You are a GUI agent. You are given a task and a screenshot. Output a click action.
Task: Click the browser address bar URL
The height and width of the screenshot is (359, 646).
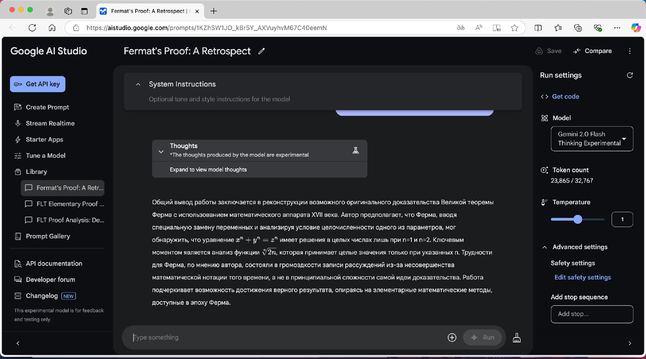207,27
